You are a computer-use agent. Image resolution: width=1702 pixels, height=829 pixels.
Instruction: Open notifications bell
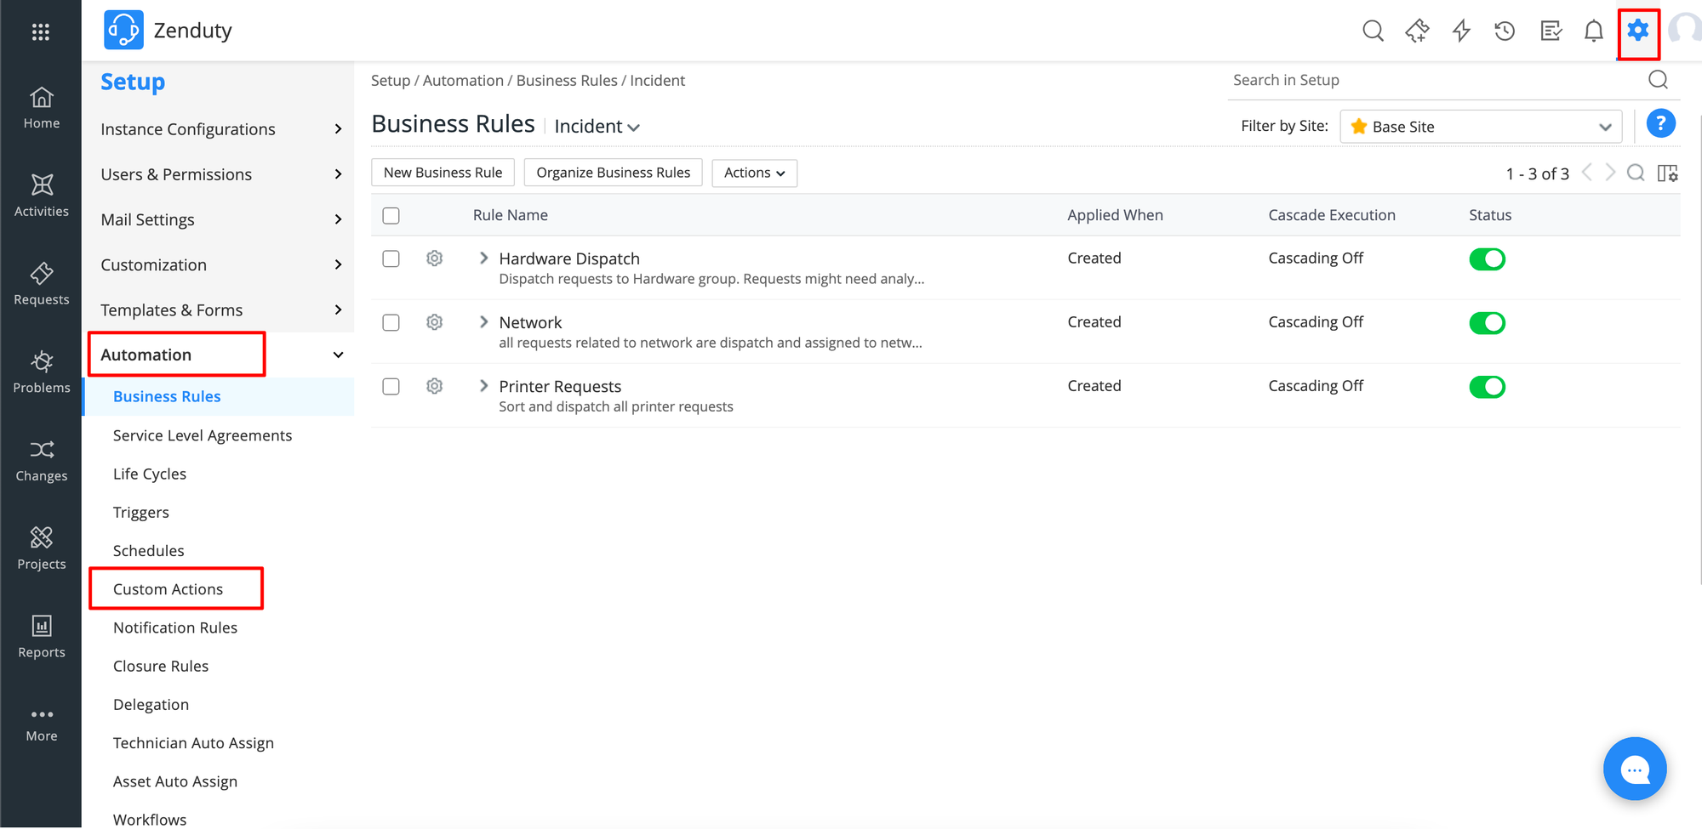tap(1593, 31)
